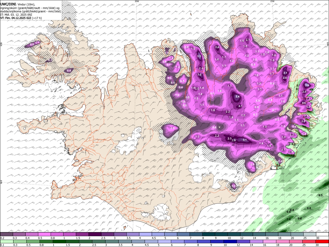Select lower legend dark blue swatch labeled 10
This screenshot has width=329, height=247.
230,241
